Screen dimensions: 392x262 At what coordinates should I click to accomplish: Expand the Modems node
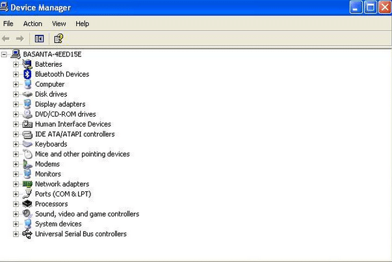(x=16, y=164)
